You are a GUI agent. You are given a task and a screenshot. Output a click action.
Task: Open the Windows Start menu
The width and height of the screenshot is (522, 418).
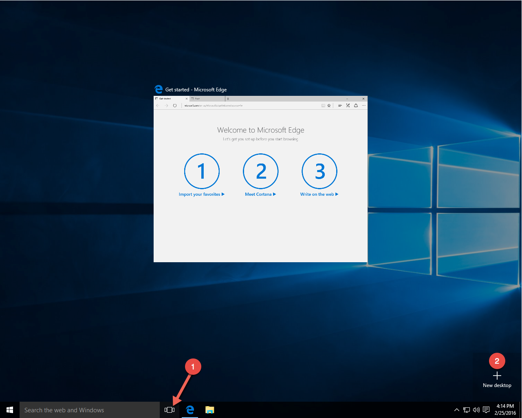coord(10,410)
